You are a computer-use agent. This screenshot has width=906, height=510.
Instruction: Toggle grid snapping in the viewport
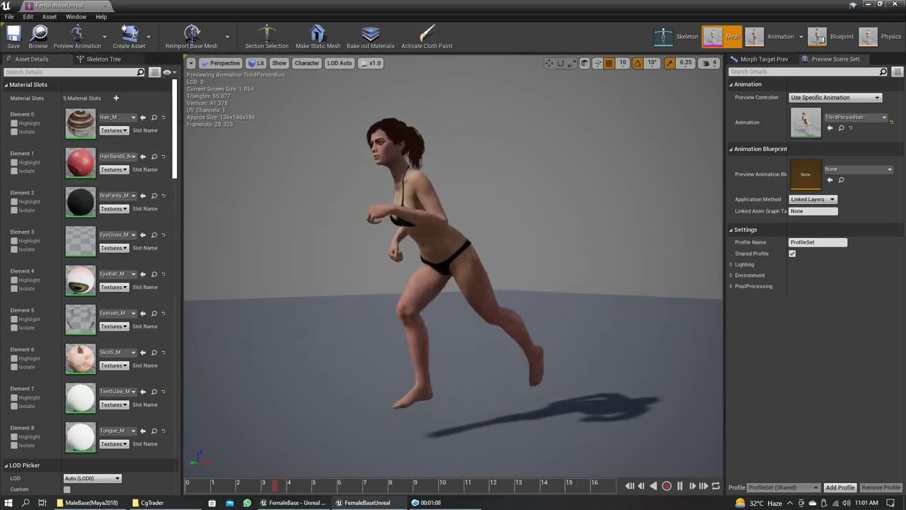click(x=609, y=63)
